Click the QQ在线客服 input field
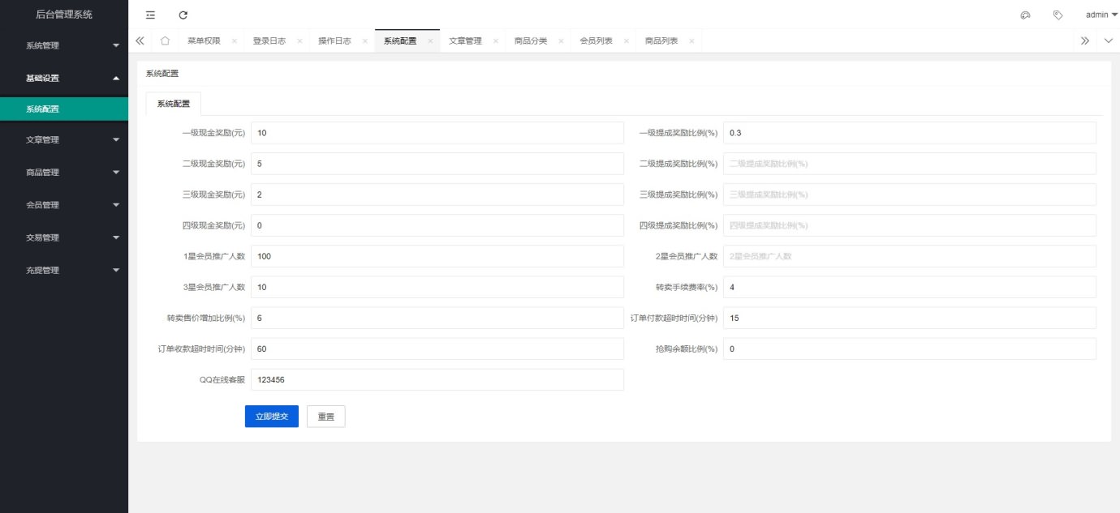Viewport: 1120px width, 513px height. [x=437, y=379]
